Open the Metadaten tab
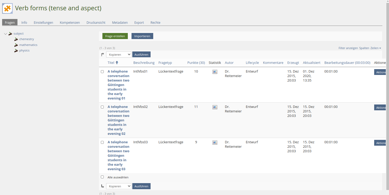Viewport: 389px width, 195px height. (x=120, y=23)
